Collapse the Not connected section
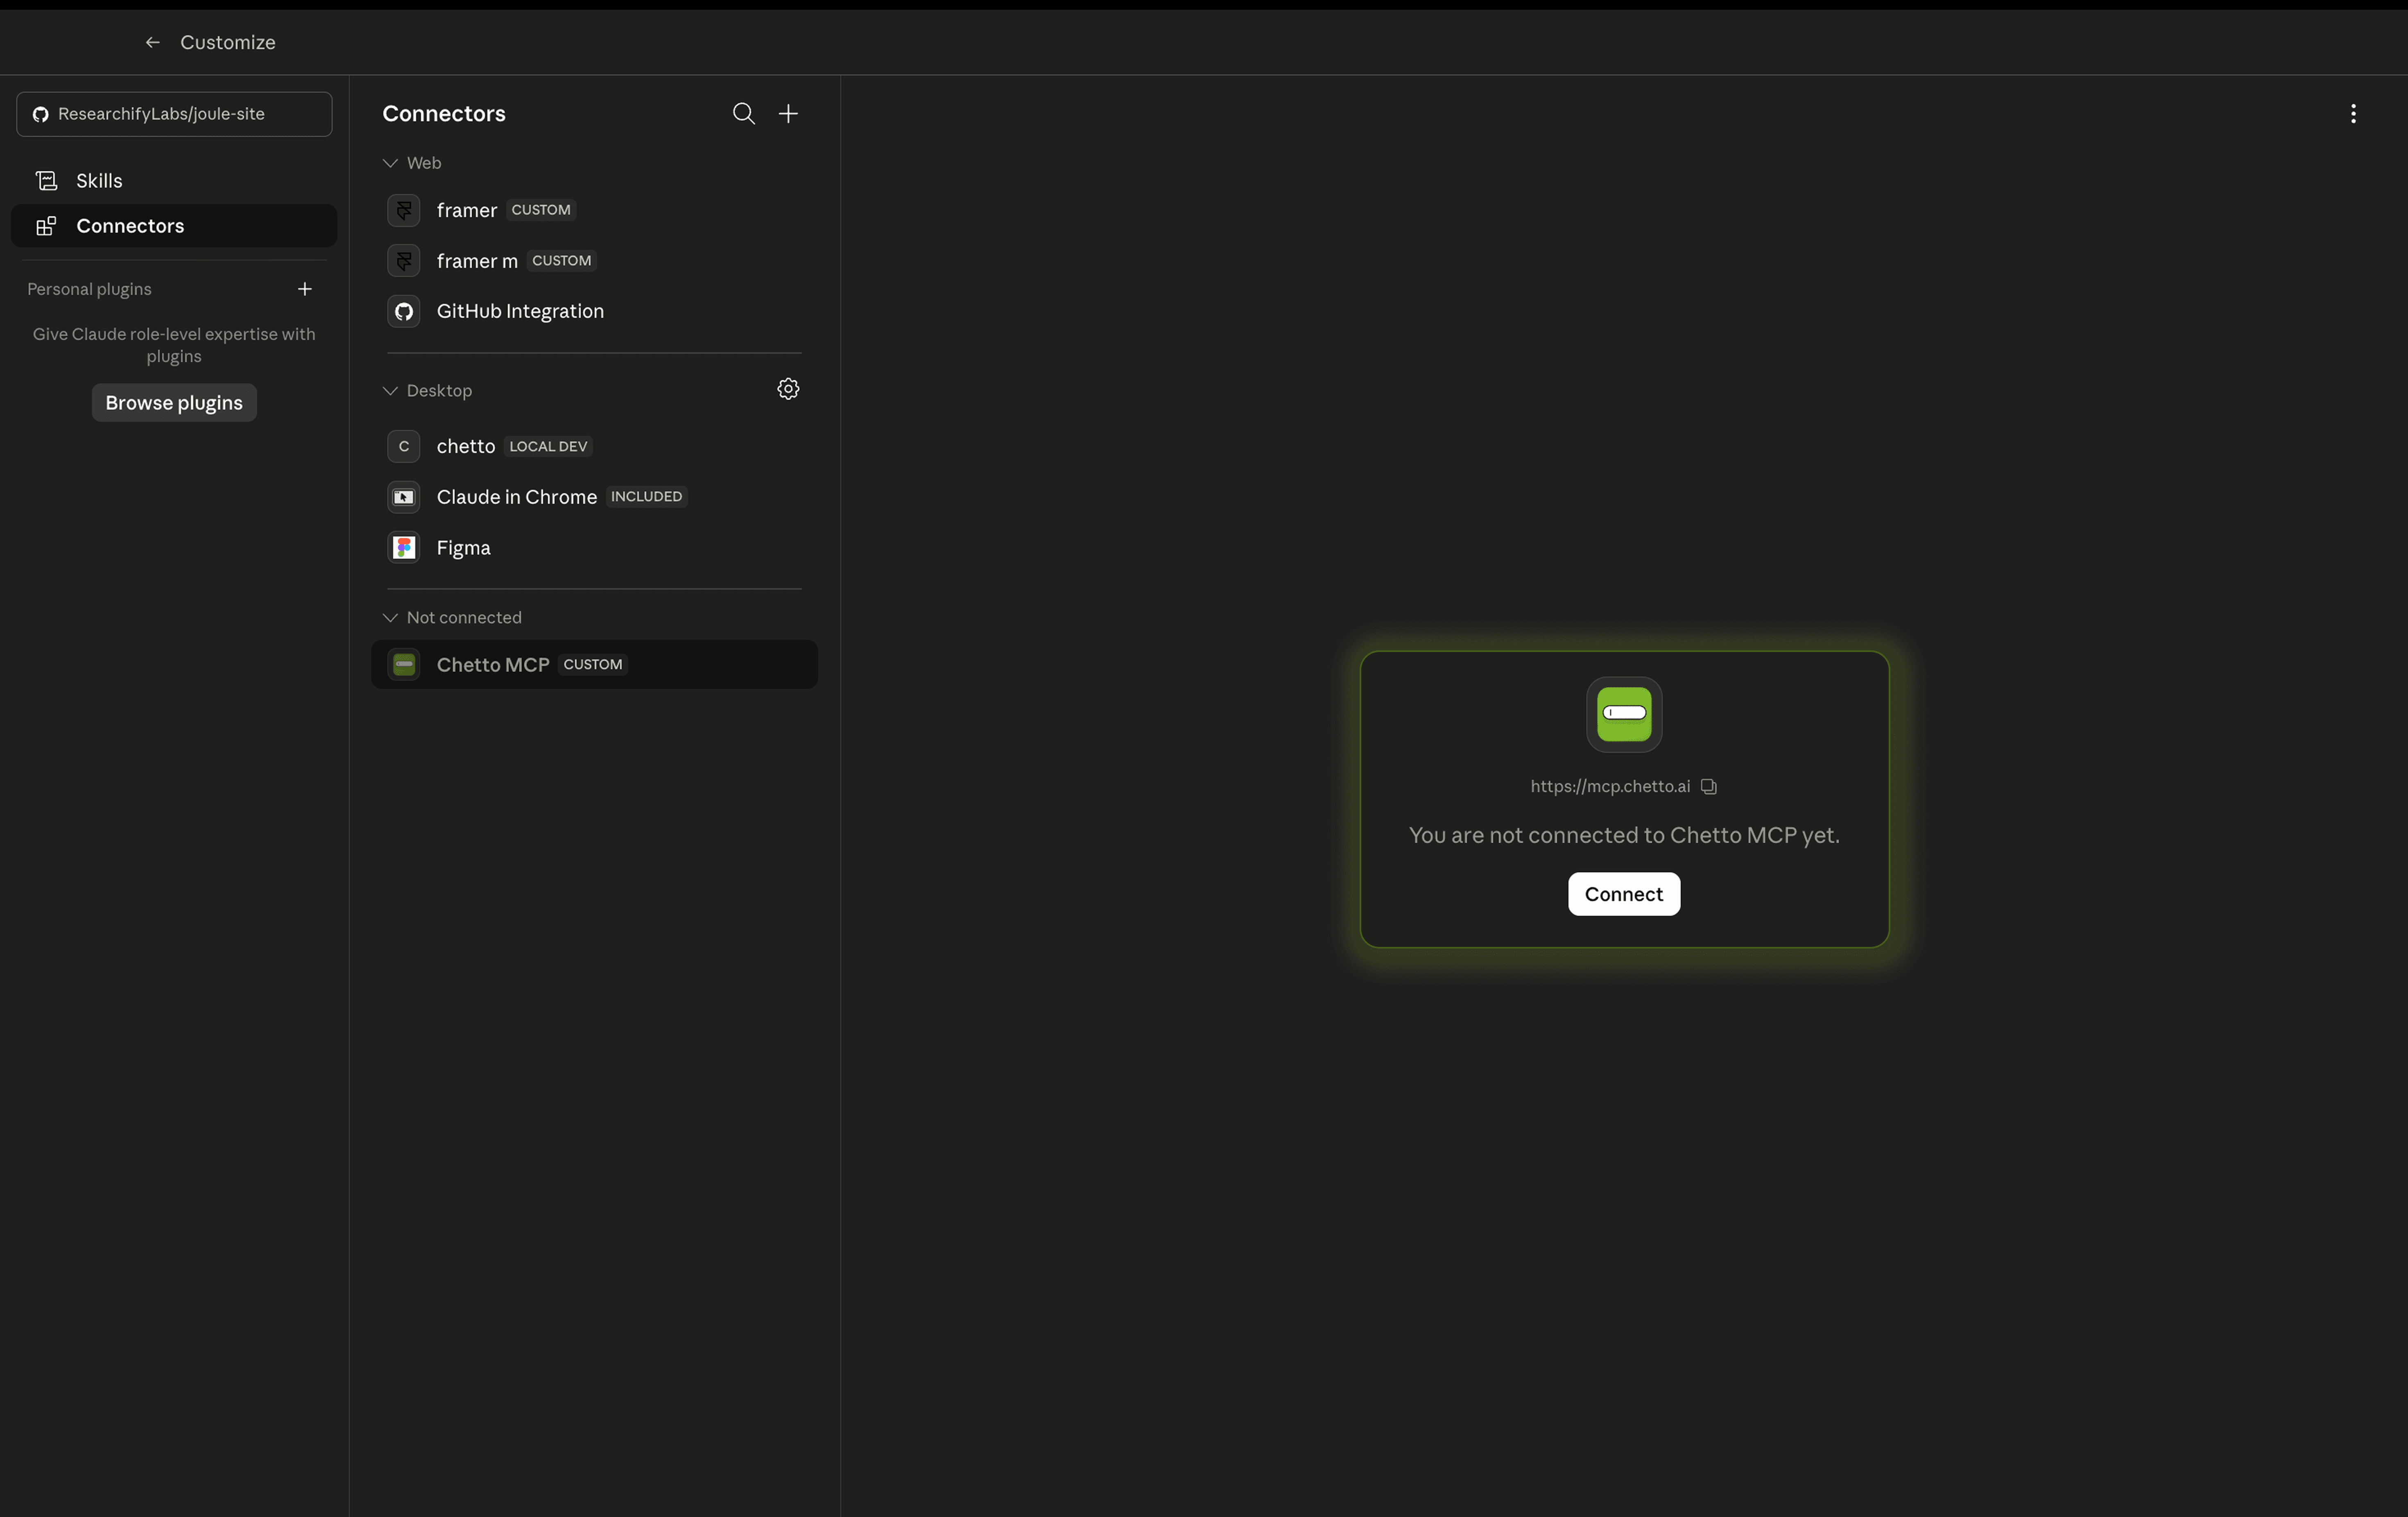The image size is (2408, 1517). (390, 618)
